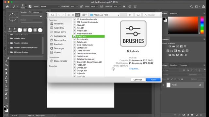Select the Fuego.abr file

pyautogui.click(x=88, y=65)
